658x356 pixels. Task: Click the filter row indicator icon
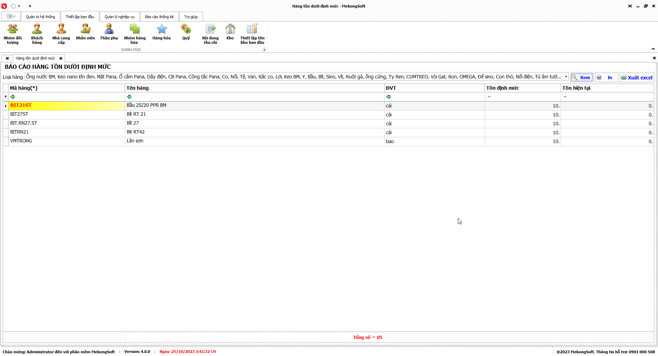[x=6, y=97]
